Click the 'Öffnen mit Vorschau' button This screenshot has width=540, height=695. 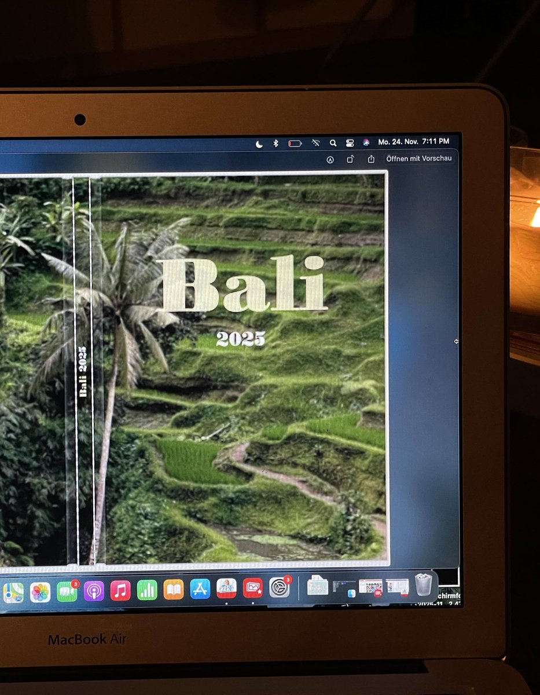tap(418, 158)
